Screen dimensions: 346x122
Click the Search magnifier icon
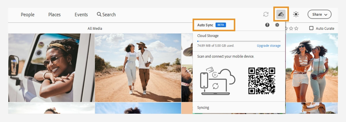click(99, 14)
